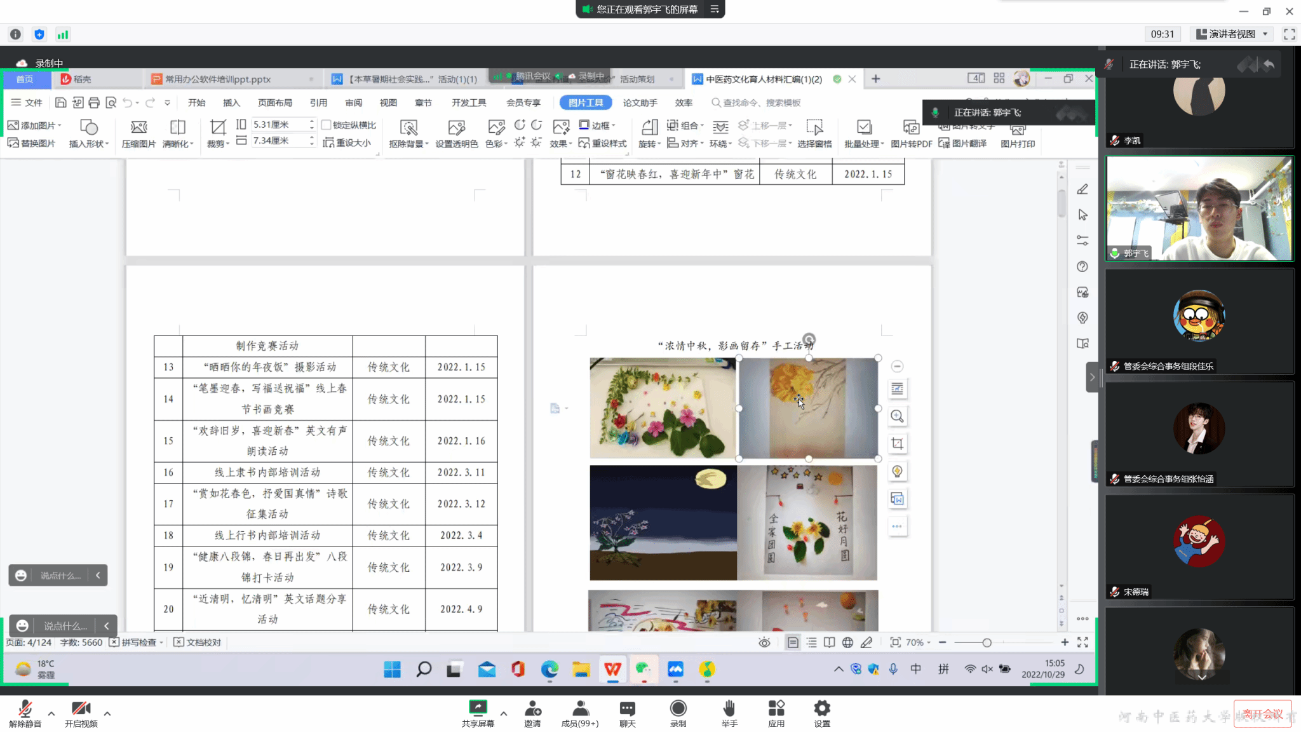Click the Remove Background (抠除背景) icon
Viewport: 1301px width, 732px height.
[408, 127]
